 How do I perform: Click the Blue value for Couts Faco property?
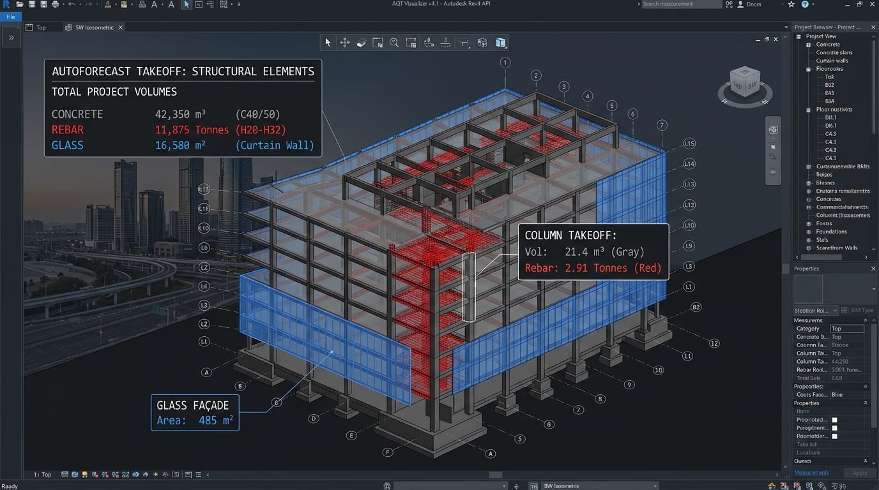837,395
